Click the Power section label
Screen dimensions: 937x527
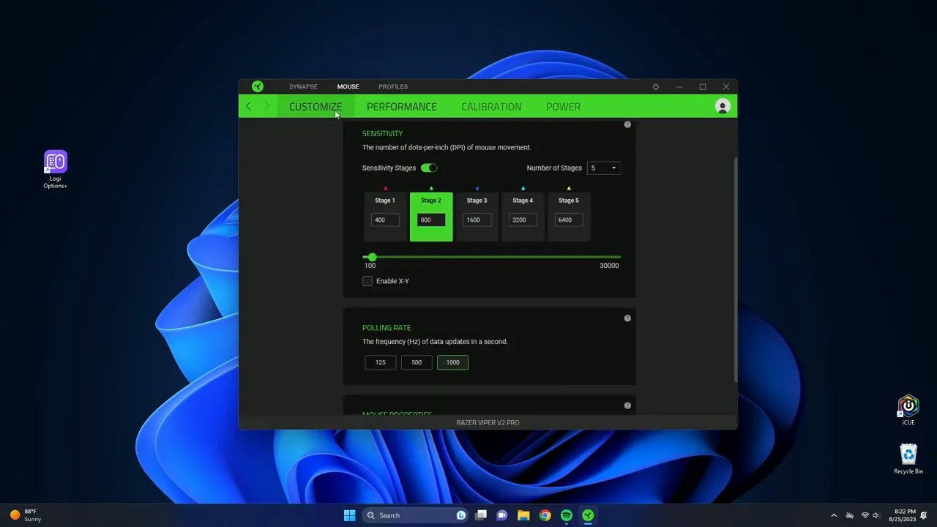(563, 106)
